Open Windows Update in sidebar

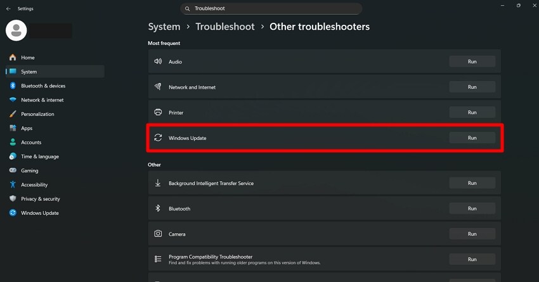[55, 213]
